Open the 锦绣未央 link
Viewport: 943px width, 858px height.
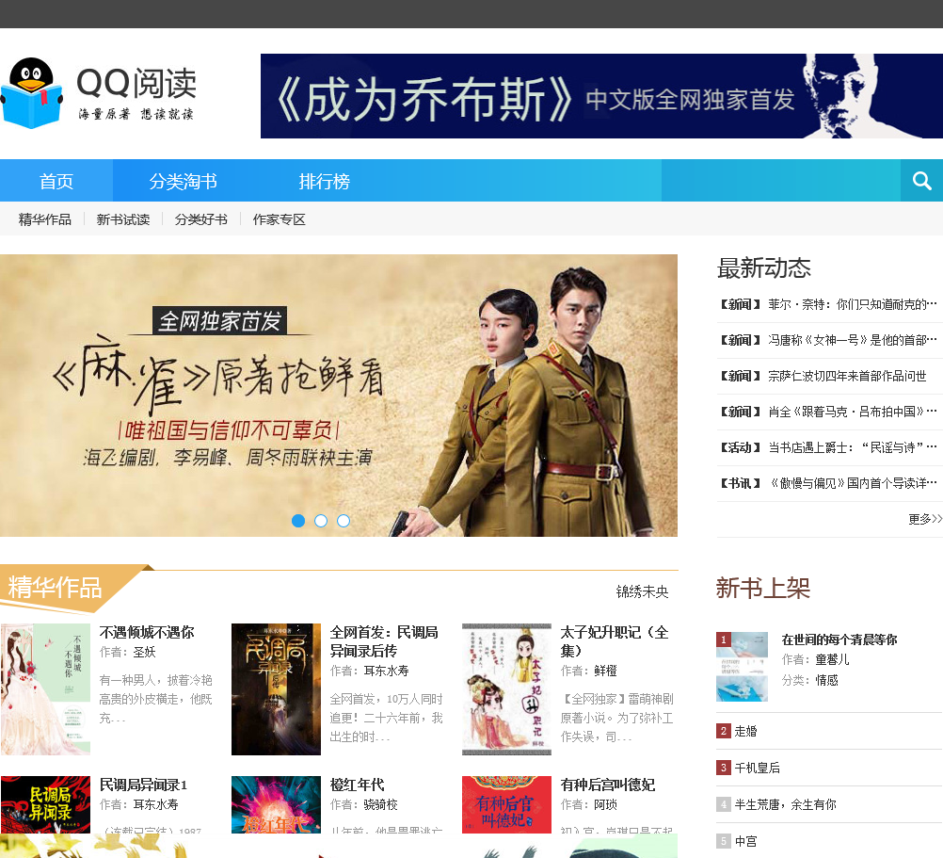click(x=642, y=591)
